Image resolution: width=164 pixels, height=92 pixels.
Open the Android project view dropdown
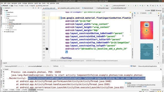pos(7,8)
